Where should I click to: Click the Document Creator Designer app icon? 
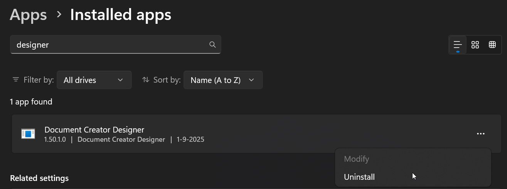(28, 134)
